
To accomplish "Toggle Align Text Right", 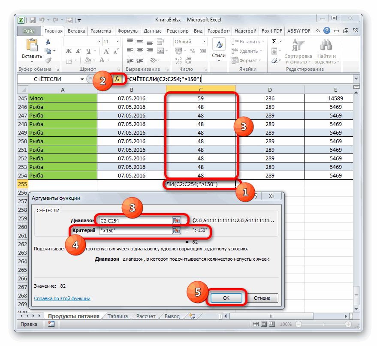I will coord(150,51).
